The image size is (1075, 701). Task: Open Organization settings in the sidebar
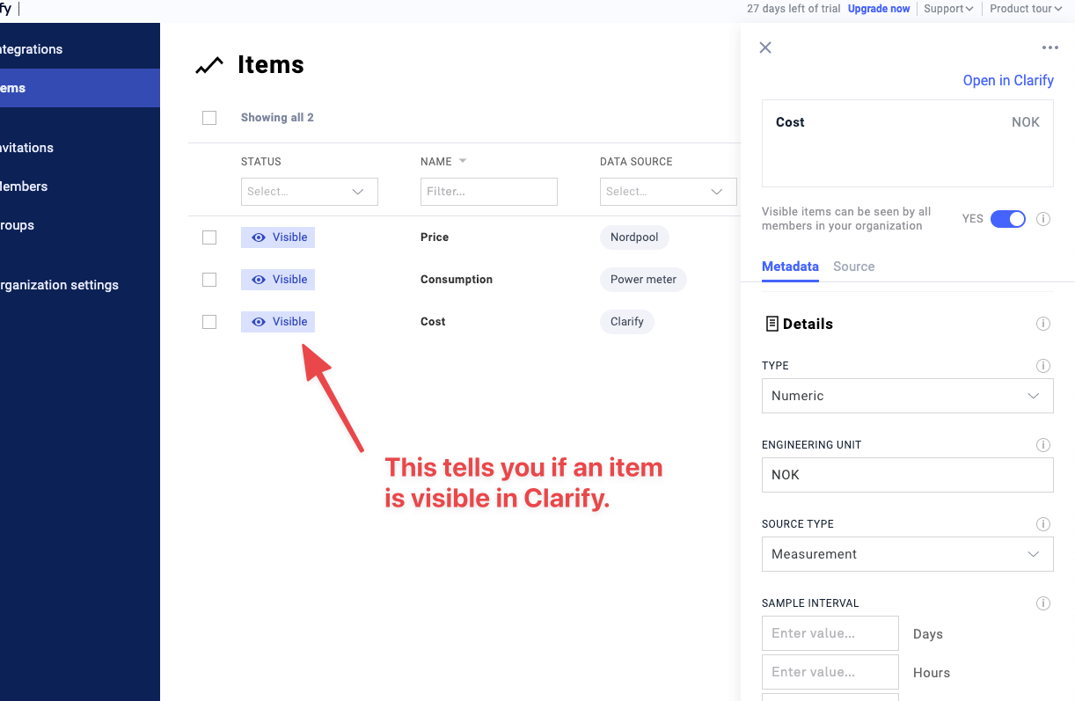pyautogui.click(x=60, y=285)
